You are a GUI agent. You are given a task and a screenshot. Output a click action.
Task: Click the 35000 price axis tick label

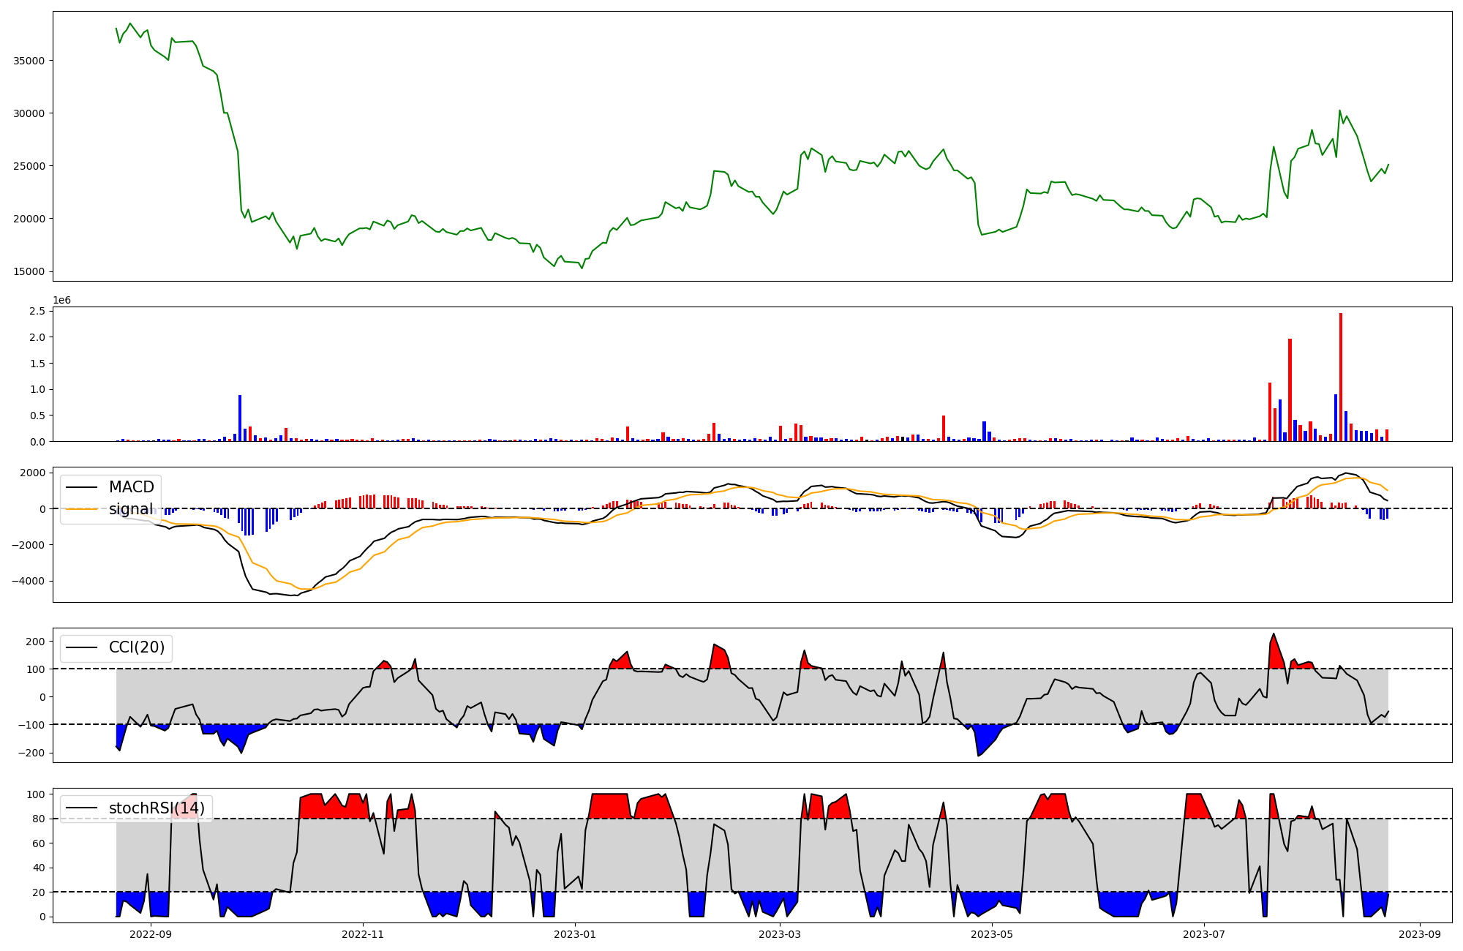29,61
